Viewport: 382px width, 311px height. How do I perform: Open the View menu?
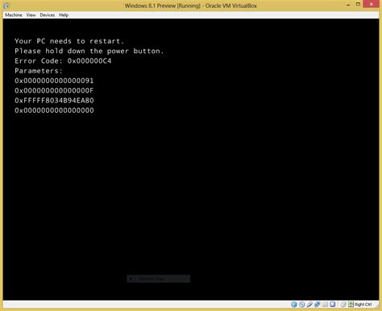point(31,15)
